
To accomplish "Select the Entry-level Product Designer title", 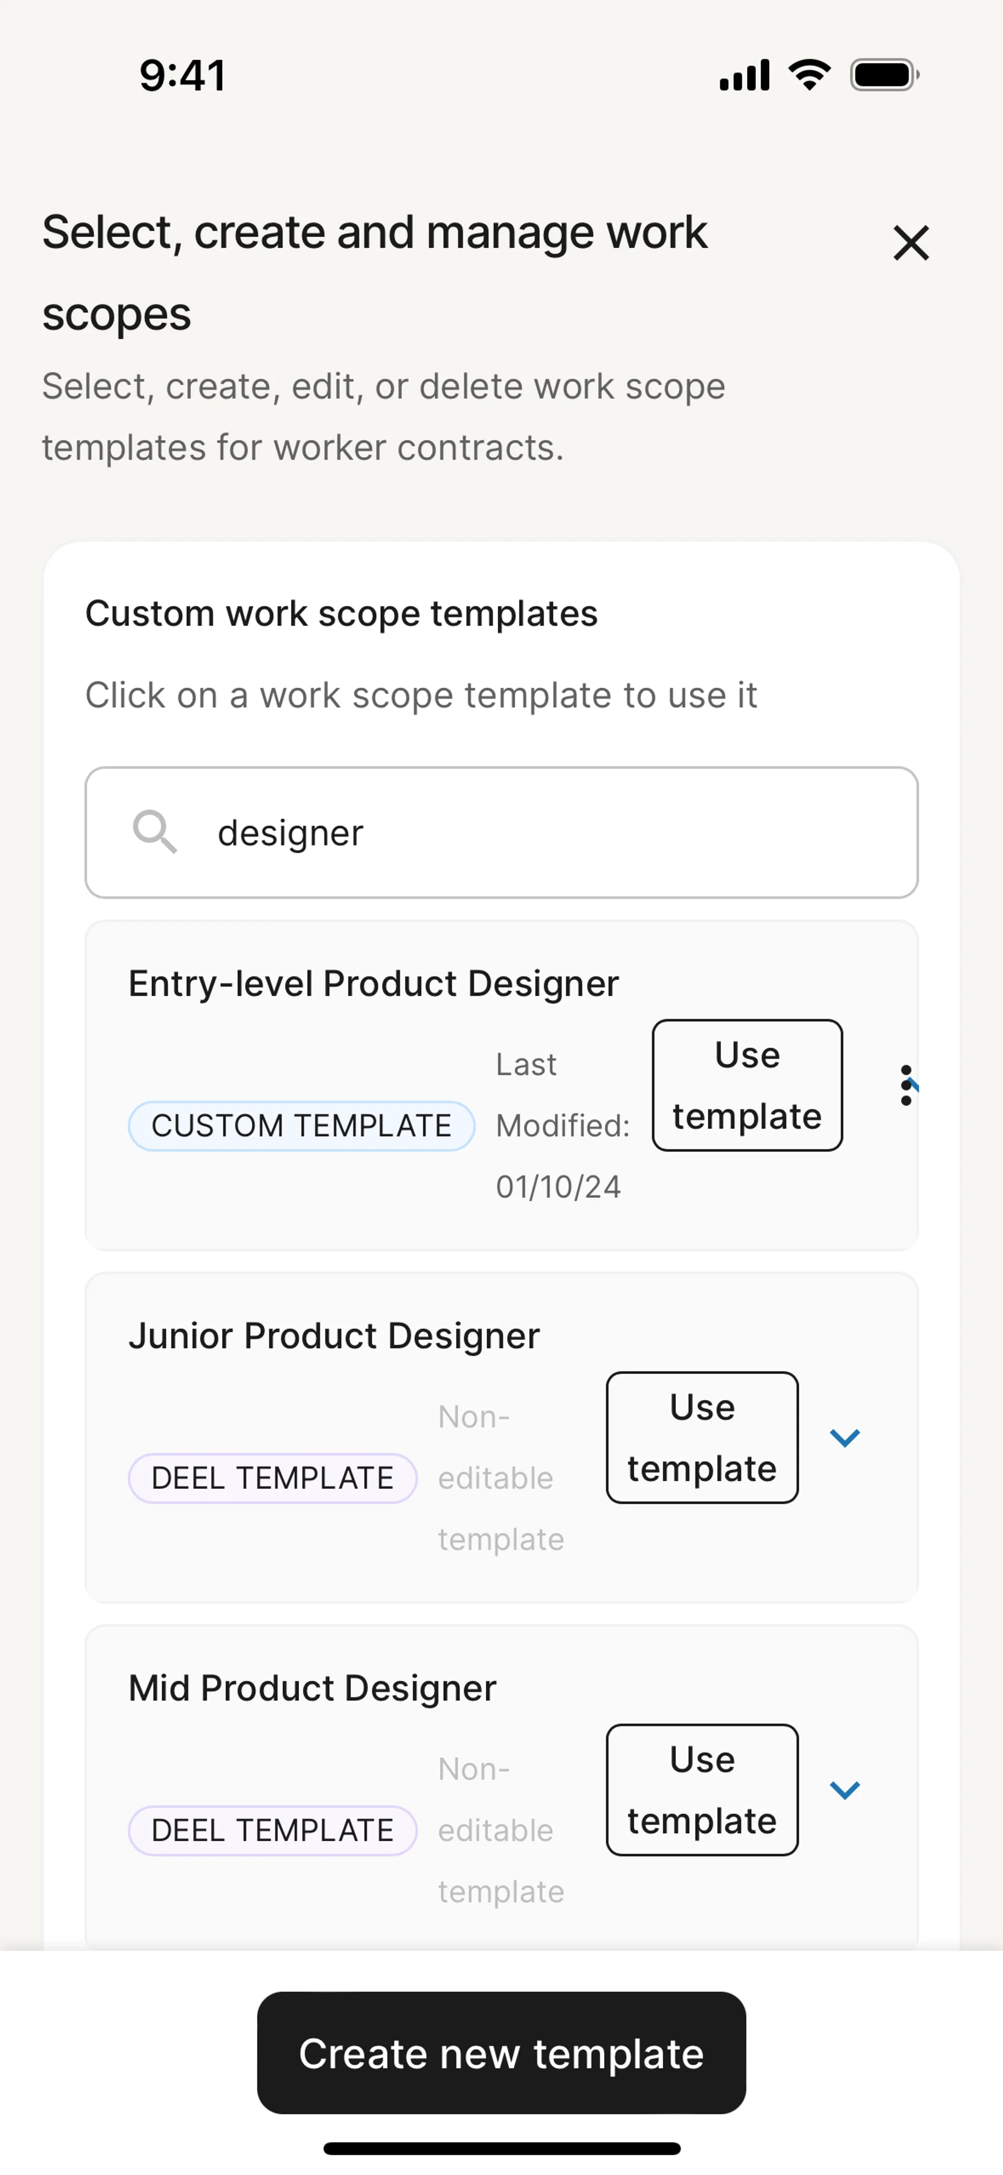I will click(x=373, y=984).
